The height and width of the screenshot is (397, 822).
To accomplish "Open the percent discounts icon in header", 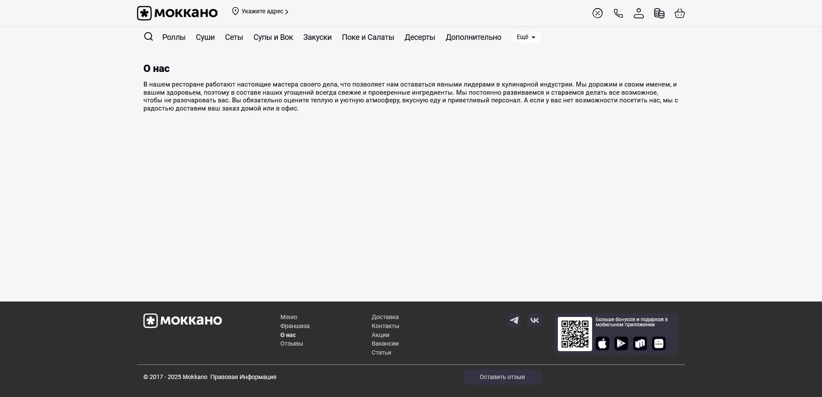I will (x=597, y=13).
